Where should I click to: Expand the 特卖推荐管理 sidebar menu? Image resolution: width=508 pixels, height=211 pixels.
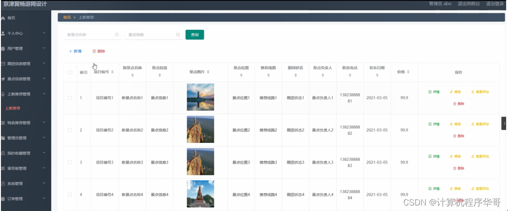click(x=25, y=123)
